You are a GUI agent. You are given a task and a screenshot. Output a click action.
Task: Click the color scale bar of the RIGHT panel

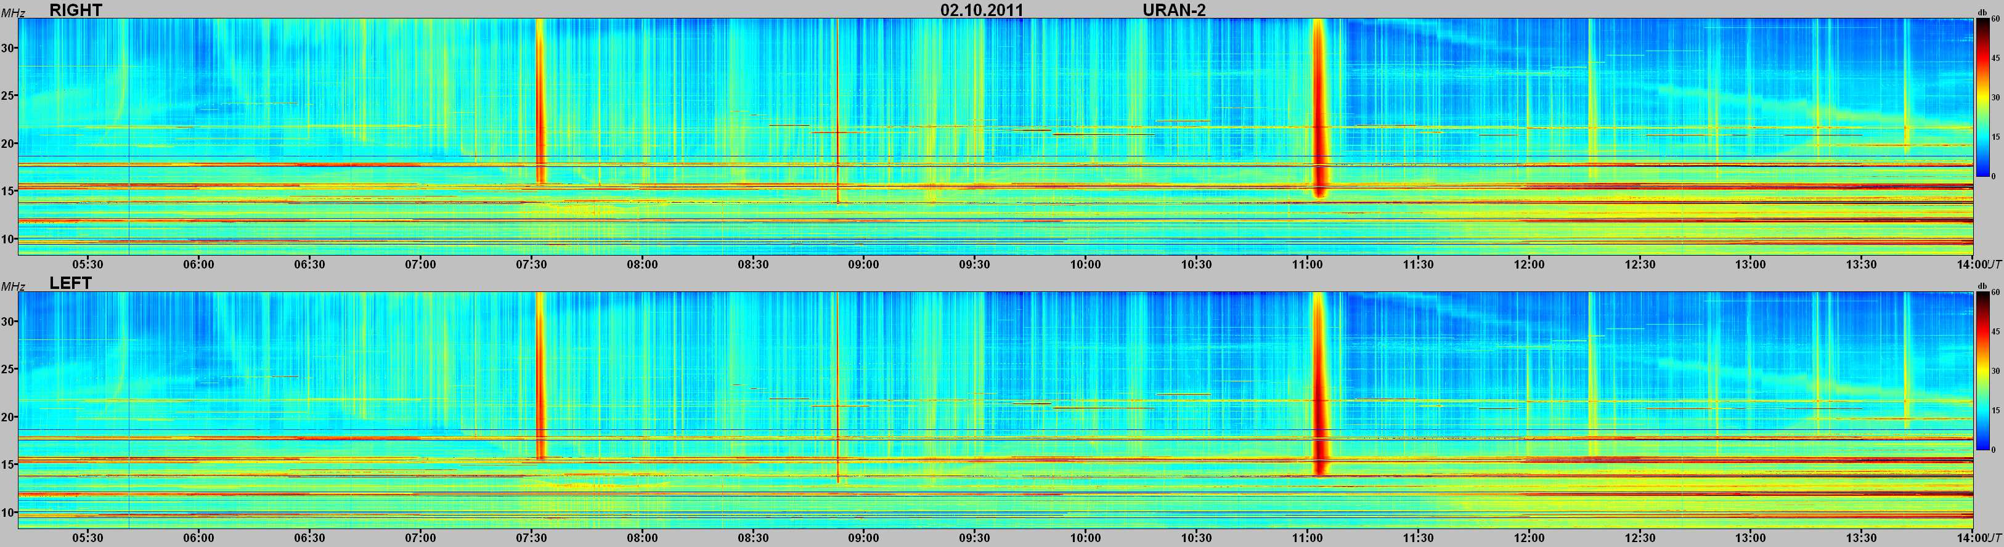point(1984,99)
